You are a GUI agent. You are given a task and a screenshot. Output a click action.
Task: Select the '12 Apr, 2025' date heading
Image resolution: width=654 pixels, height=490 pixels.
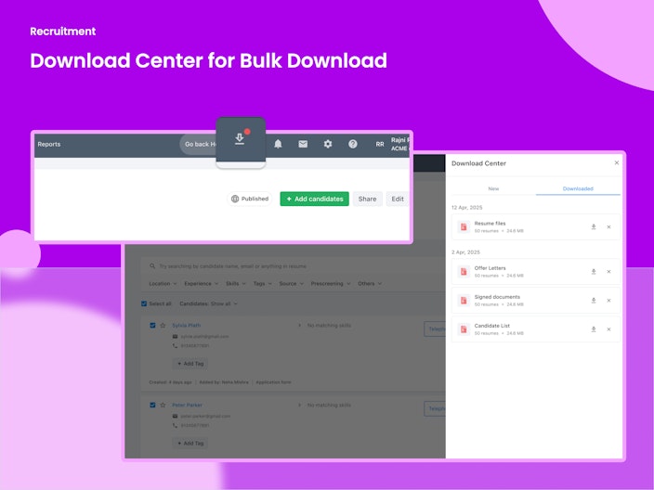coord(466,208)
